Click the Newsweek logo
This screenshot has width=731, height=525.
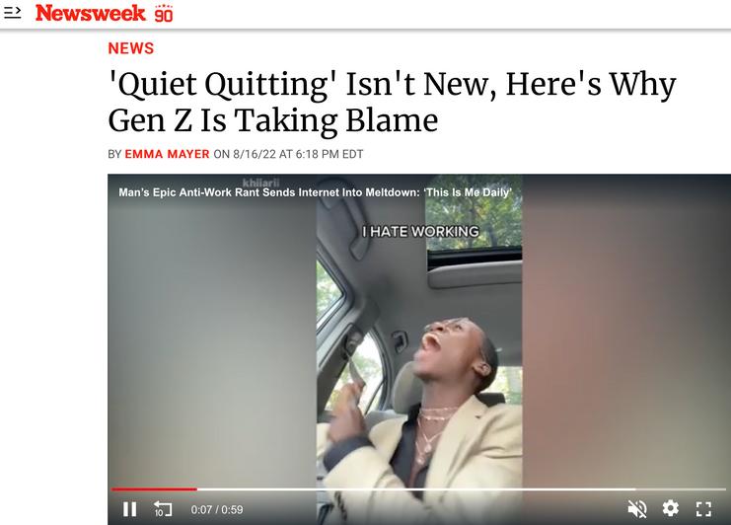[91, 13]
